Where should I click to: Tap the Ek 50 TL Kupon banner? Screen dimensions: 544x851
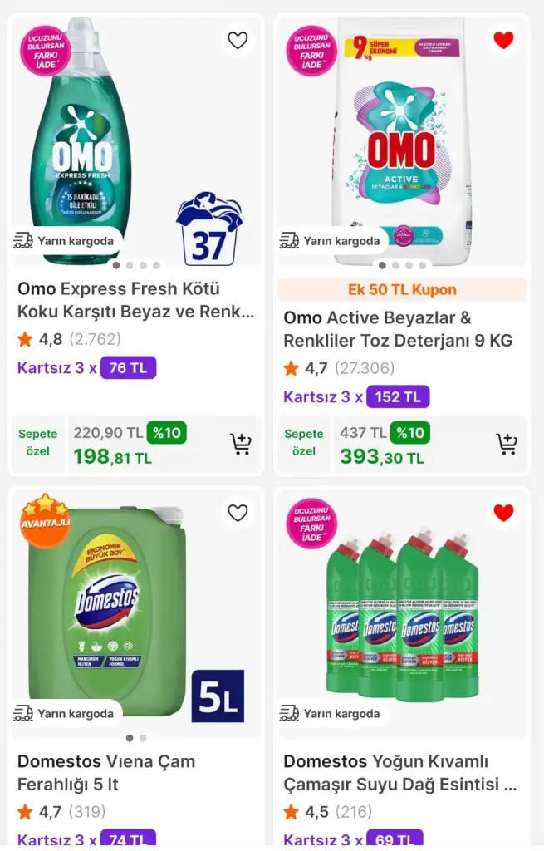[402, 290]
